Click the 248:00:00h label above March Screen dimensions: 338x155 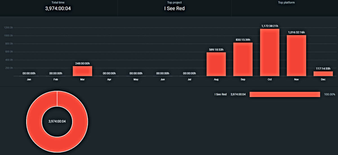[x=83, y=64]
